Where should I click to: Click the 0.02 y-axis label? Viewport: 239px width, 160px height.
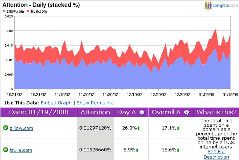pyautogui.click(x=9, y=31)
